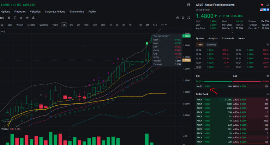Open chart settings hexagon icon
270x145 pixels.
pos(183,18)
